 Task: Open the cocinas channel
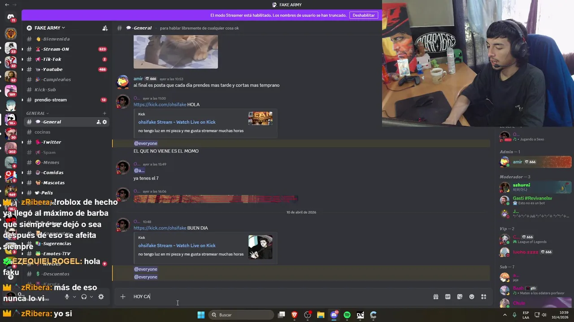click(66, 132)
